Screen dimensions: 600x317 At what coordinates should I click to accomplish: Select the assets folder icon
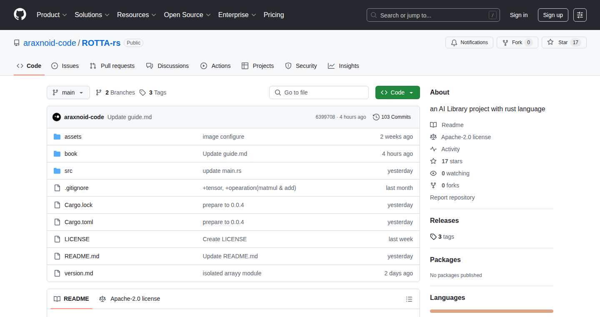pos(57,137)
